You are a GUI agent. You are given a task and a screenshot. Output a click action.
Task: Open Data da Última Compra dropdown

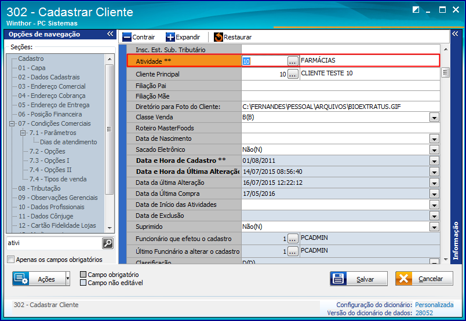click(x=434, y=194)
